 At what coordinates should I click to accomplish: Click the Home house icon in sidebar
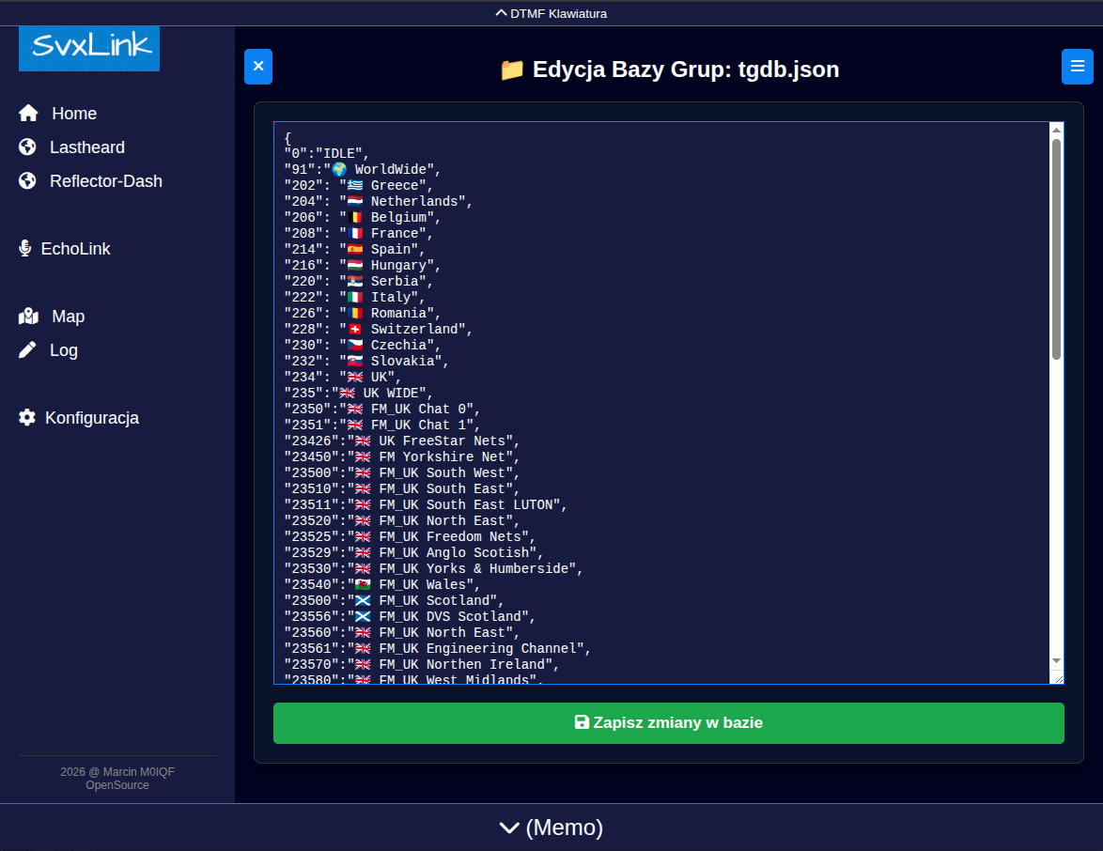point(28,114)
